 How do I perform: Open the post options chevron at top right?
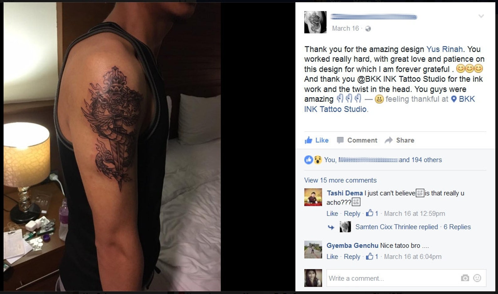tap(481, 16)
